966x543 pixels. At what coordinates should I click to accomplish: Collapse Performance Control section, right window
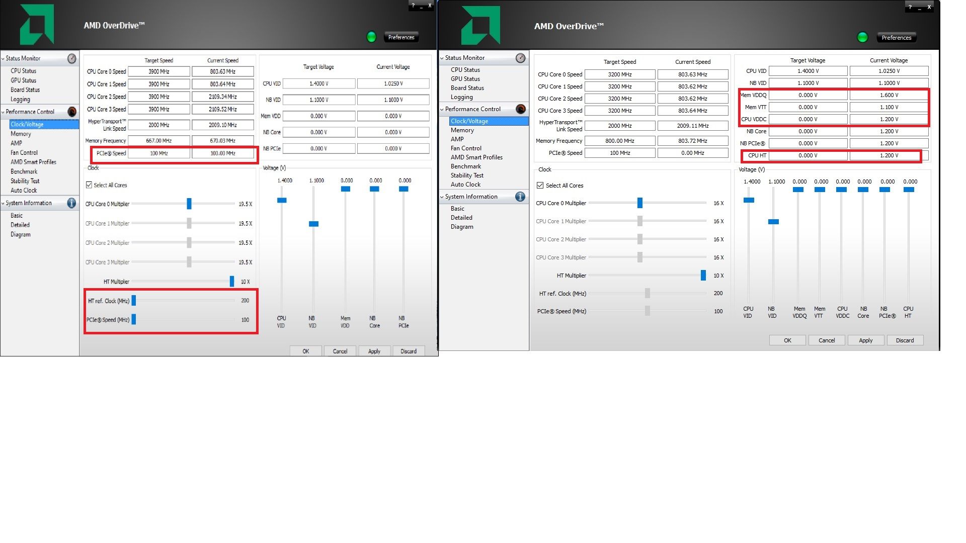point(442,109)
